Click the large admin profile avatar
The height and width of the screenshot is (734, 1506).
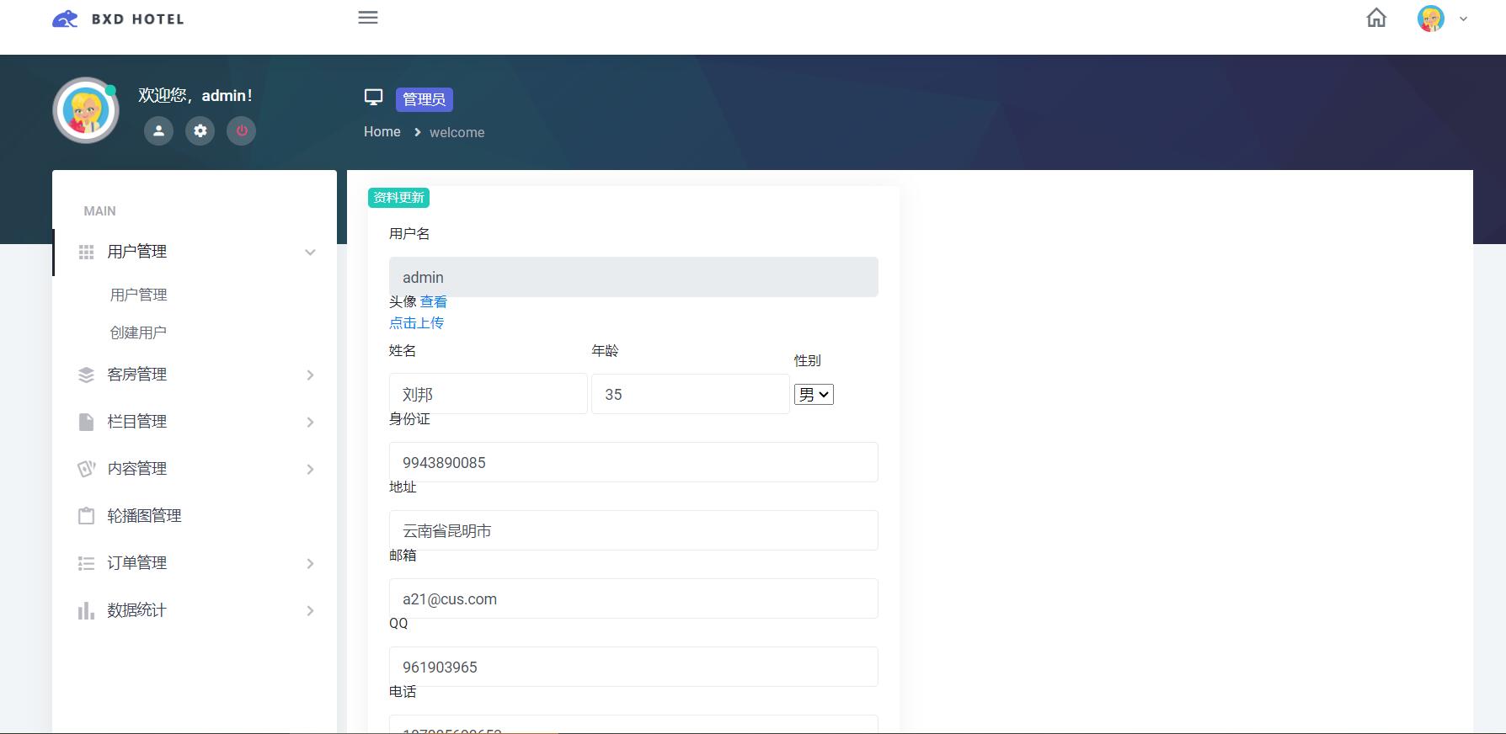[86, 110]
